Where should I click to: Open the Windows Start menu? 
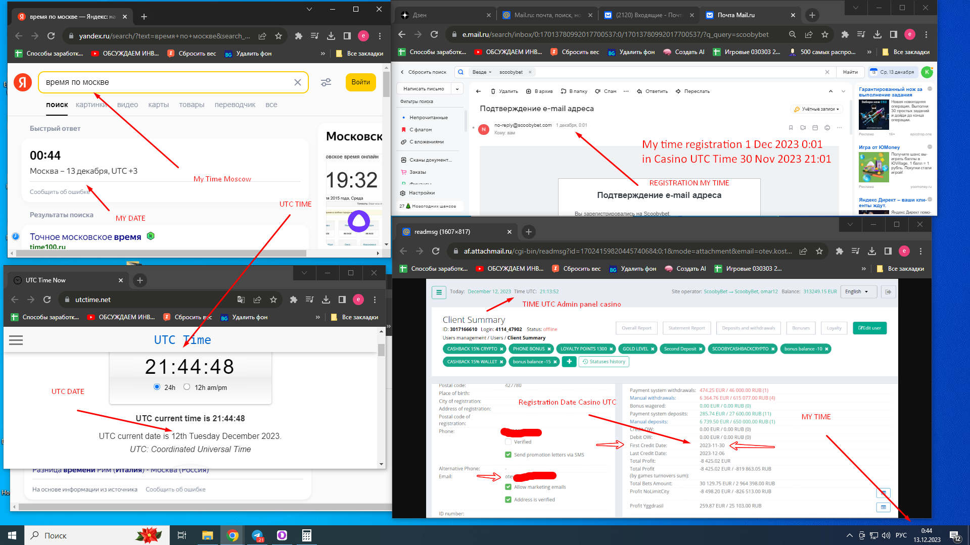tap(12, 535)
